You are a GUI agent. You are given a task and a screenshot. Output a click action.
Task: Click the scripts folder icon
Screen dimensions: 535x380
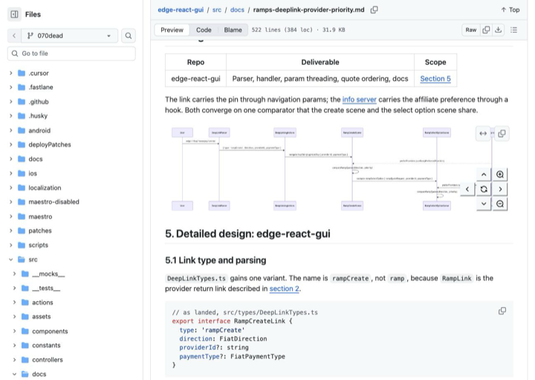[x=22, y=245]
